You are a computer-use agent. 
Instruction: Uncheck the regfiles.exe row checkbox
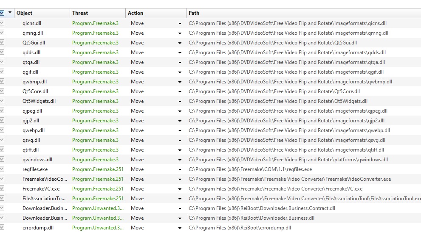(2, 169)
